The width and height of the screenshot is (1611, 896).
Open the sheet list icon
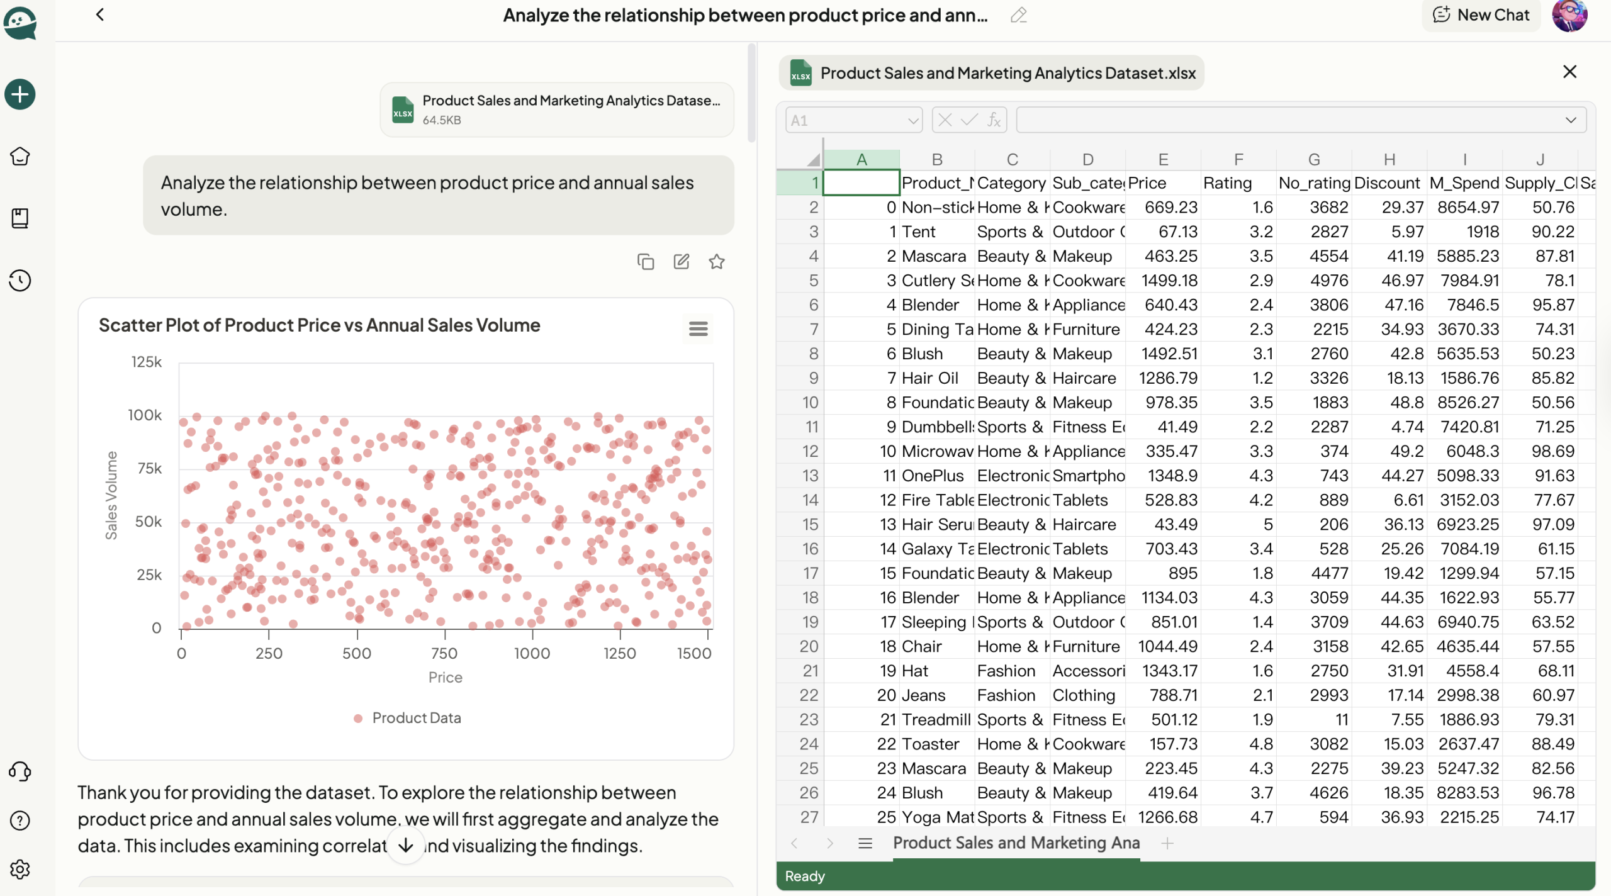tap(865, 843)
